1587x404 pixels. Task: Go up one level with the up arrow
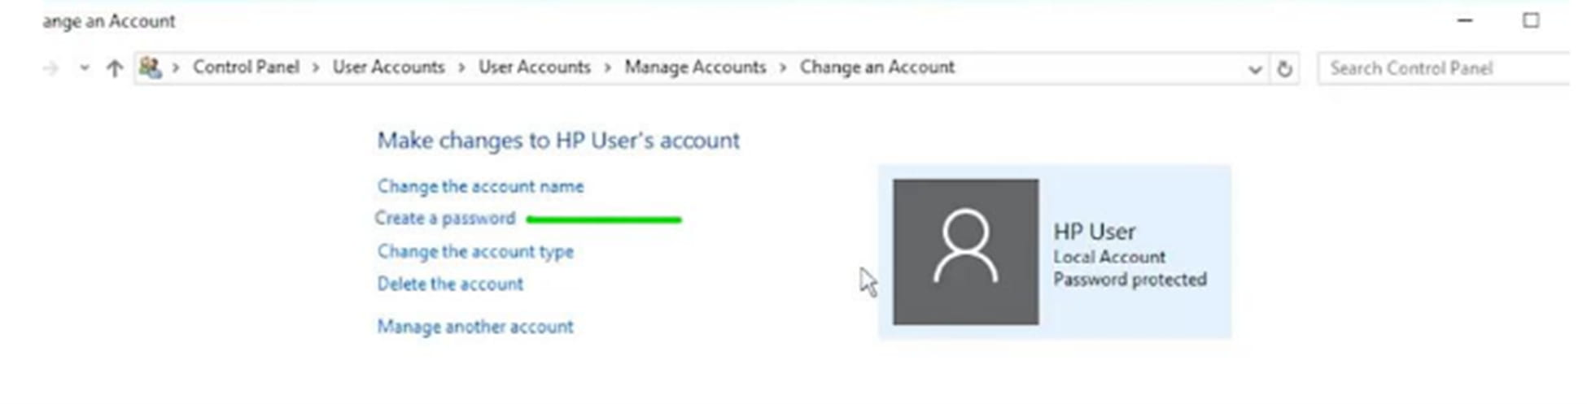114,68
